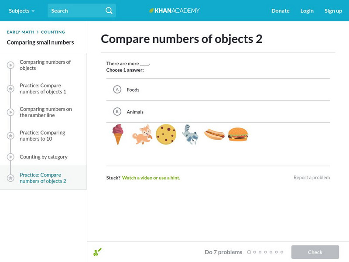Select answer B radio button Animals
Screen dimensions: 349x262
pyautogui.click(x=117, y=112)
